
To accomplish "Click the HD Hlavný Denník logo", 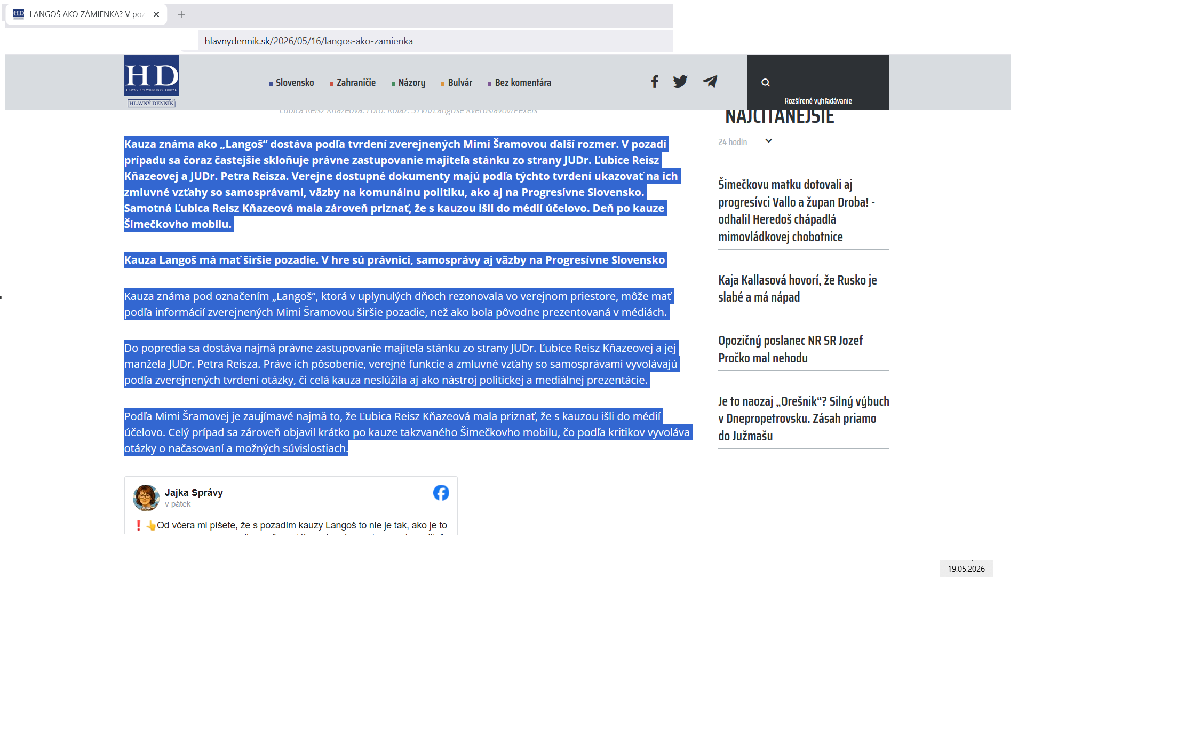I will coord(152,82).
